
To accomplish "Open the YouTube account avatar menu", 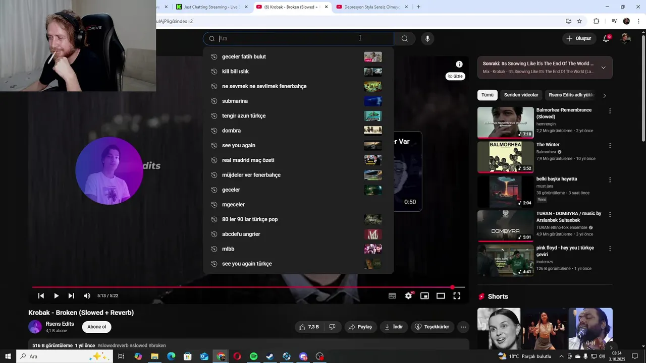I will (625, 38).
